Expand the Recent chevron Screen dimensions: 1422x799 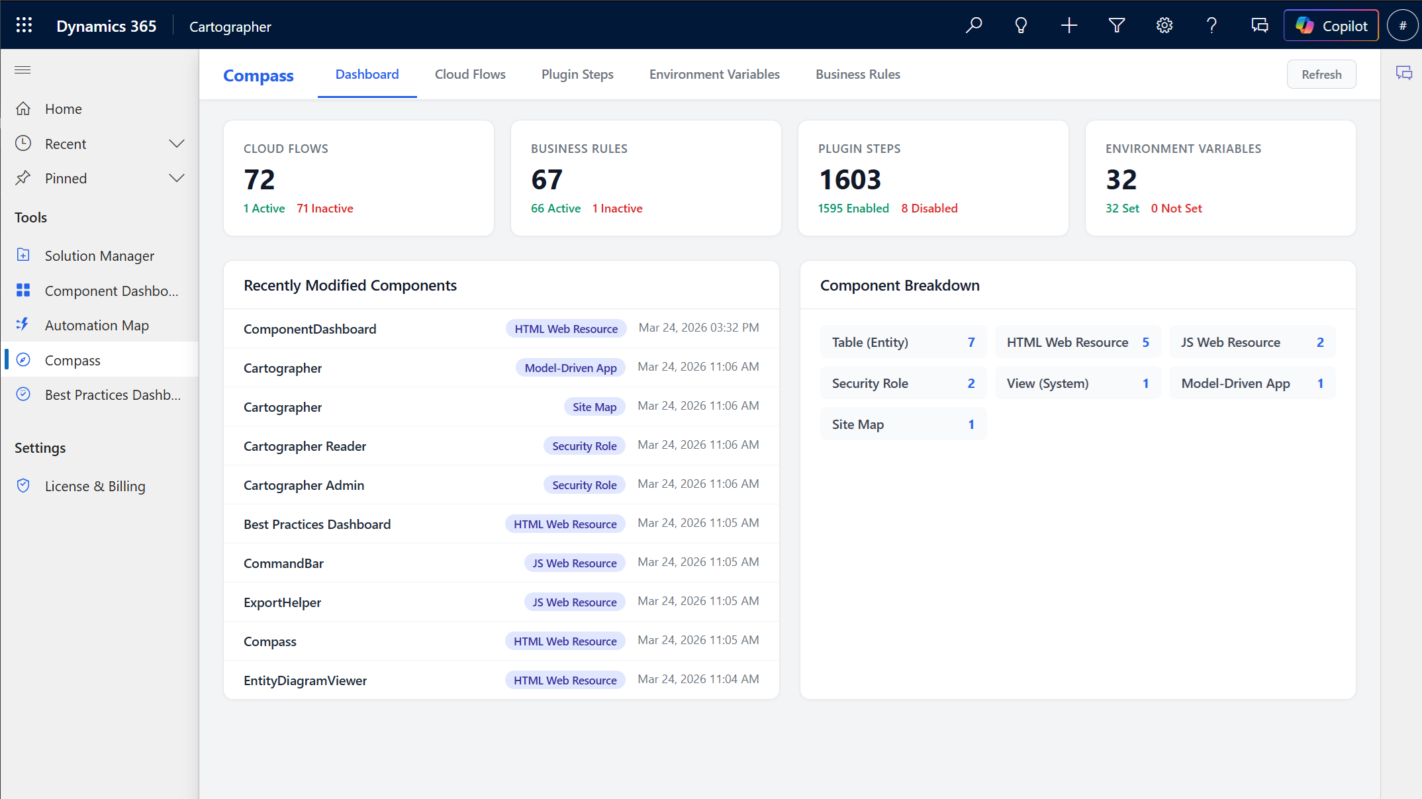point(177,144)
